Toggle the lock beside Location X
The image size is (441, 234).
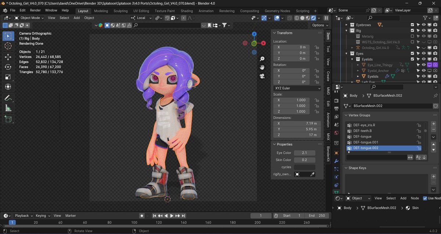[316, 47]
